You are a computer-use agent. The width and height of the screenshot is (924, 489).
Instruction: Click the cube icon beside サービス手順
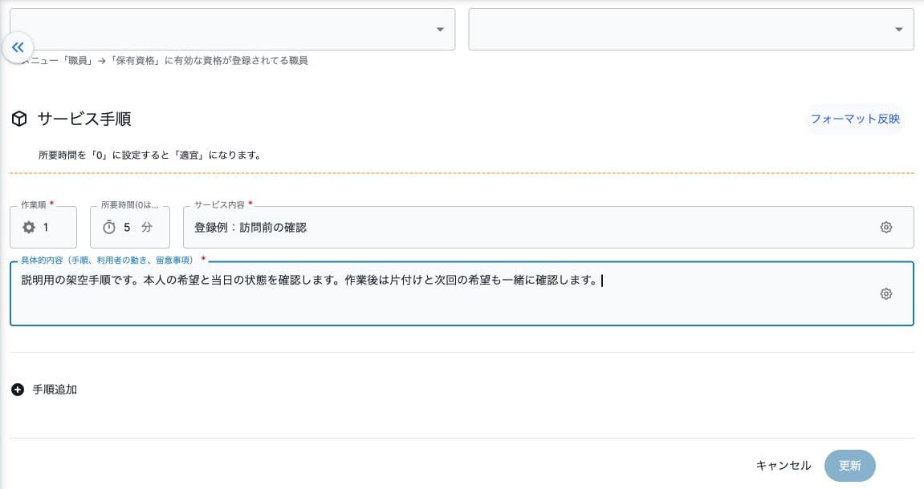pyautogui.click(x=18, y=119)
